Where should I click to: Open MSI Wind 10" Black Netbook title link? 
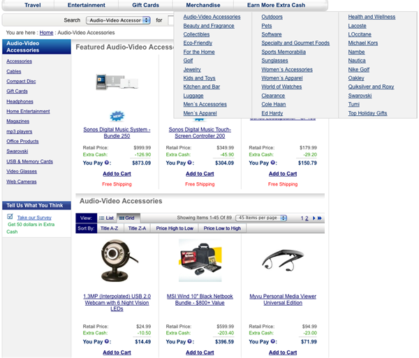click(200, 299)
